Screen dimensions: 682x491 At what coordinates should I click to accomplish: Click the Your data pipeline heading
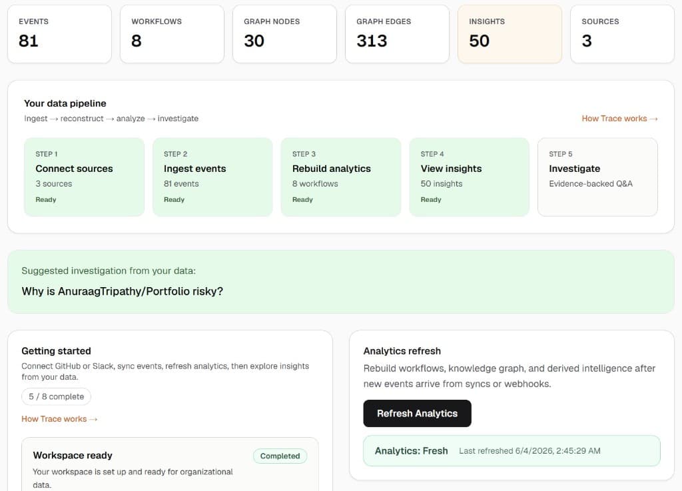[65, 103]
